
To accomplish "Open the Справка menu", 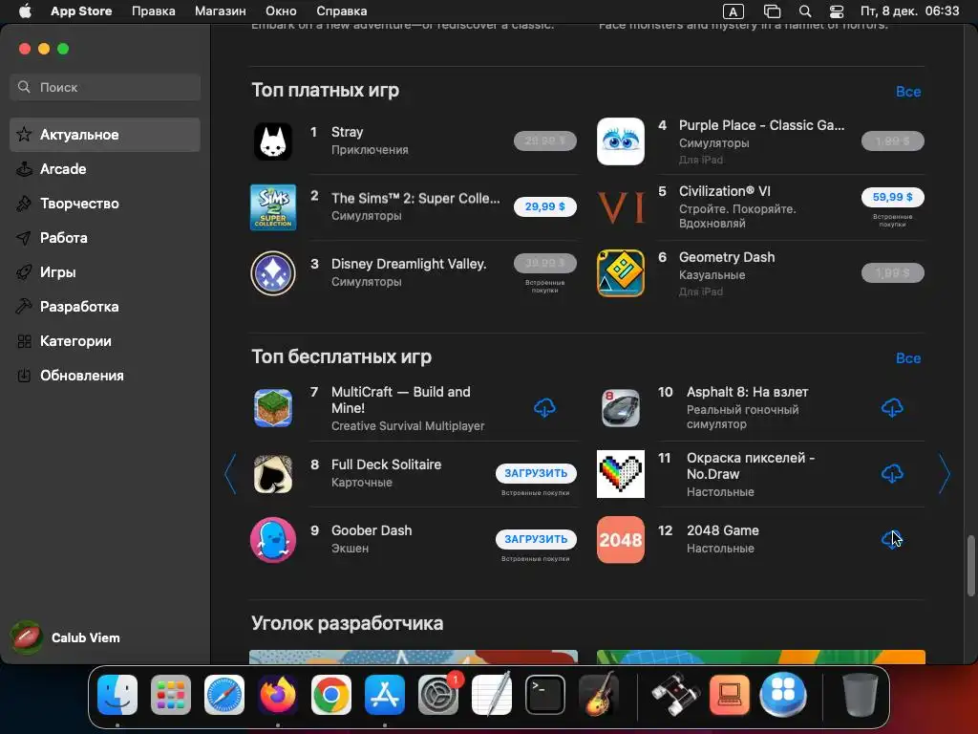I will 342,11.
